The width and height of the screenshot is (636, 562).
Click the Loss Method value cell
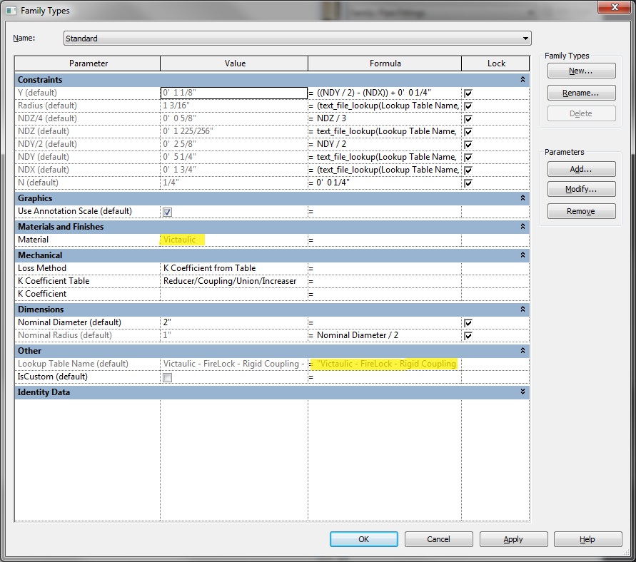pyautogui.click(x=234, y=268)
